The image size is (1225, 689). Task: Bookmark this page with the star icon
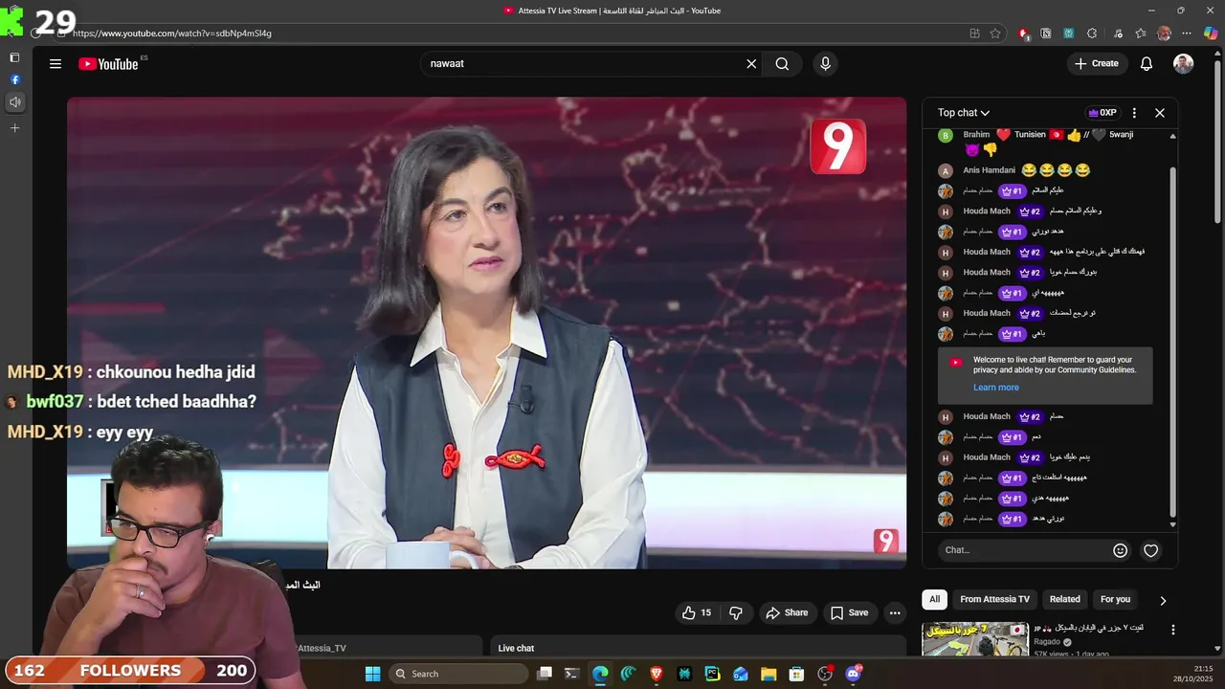pos(995,33)
